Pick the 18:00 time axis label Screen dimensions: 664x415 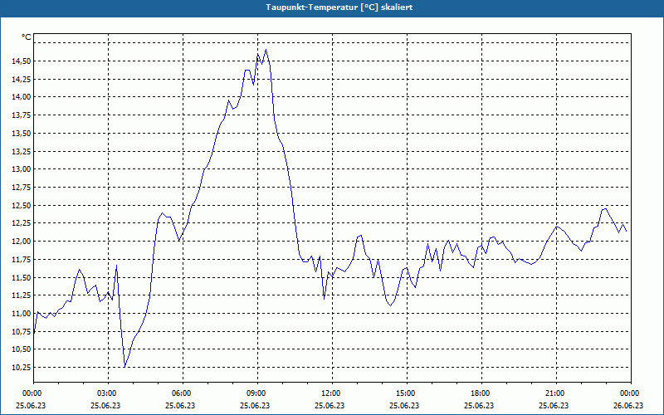click(481, 393)
